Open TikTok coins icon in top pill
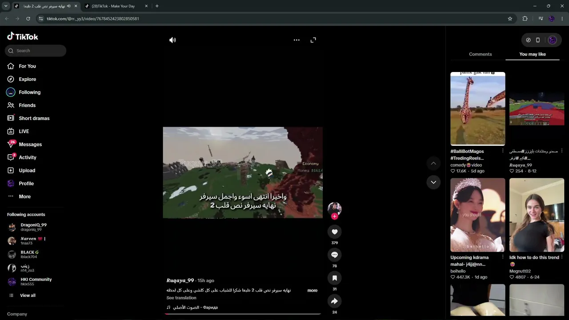 [x=528, y=40]
